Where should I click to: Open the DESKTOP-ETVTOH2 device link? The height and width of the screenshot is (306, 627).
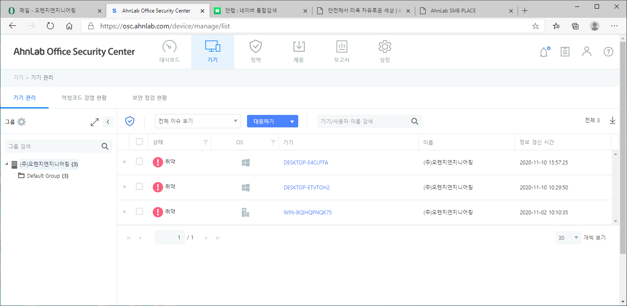307,188
